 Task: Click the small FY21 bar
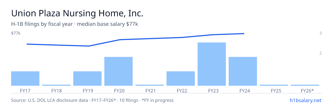[150, 85]
